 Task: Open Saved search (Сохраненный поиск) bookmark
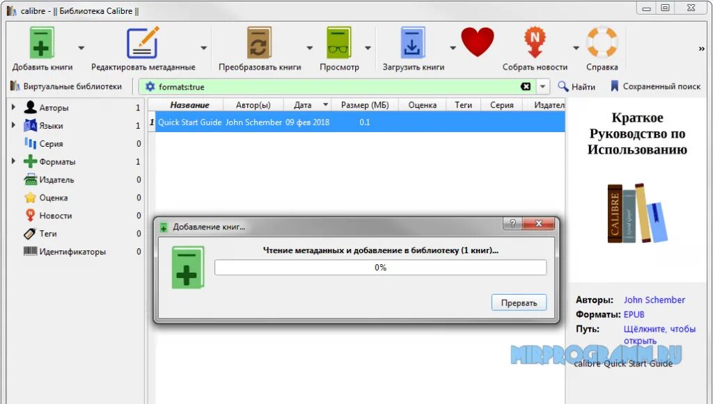[x=655, y=86]
